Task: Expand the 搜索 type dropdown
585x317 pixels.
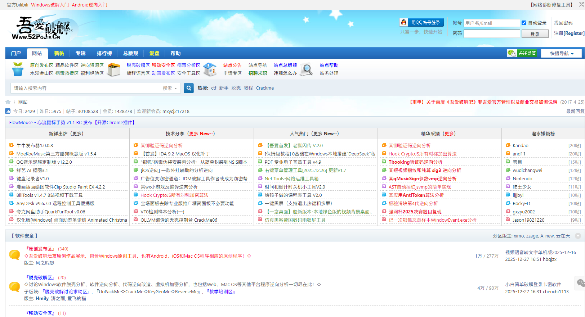Action: tap(170, 88)
